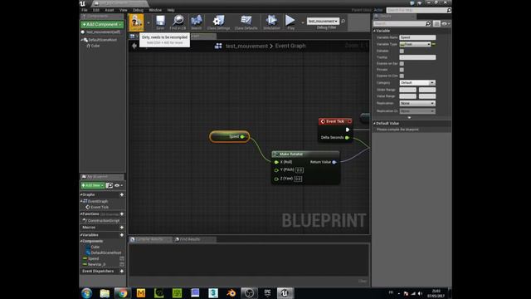Viewport: 531px width, 299px height.
Task: Open Class Settings from the toolbar
Action: [218, 22]
